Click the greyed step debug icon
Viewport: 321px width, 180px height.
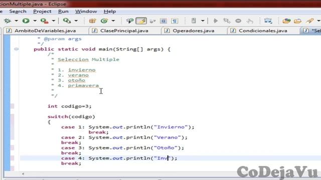click(x=227, y=20)
